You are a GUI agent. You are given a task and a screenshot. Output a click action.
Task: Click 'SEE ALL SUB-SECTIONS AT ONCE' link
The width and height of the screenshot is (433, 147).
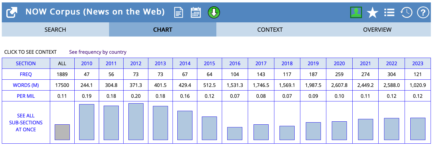coord(26,123)
